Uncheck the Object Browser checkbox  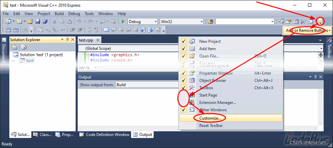pyautogui.click(x=183, y=80)
